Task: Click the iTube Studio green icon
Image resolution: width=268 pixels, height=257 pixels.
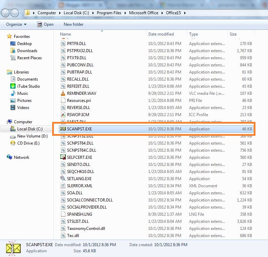Action: (13, 86)
